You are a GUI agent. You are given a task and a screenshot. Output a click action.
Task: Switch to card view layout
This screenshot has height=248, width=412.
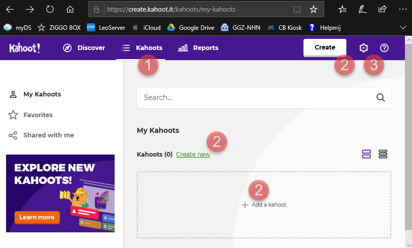[366, 154]
